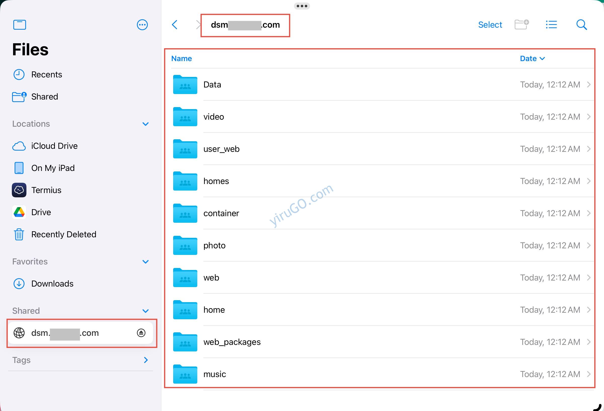Eject the dsm server connection
Screen dimensions: 604x411
pyautogui.click(x=141, y=333)
